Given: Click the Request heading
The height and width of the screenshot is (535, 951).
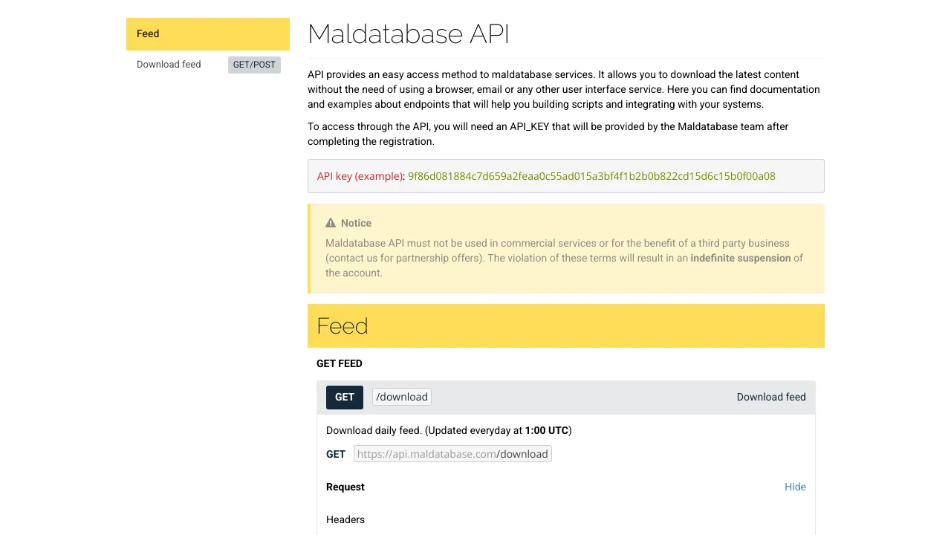Looking at the screenshot, I should pyautogui.click(x=345, y=487).
